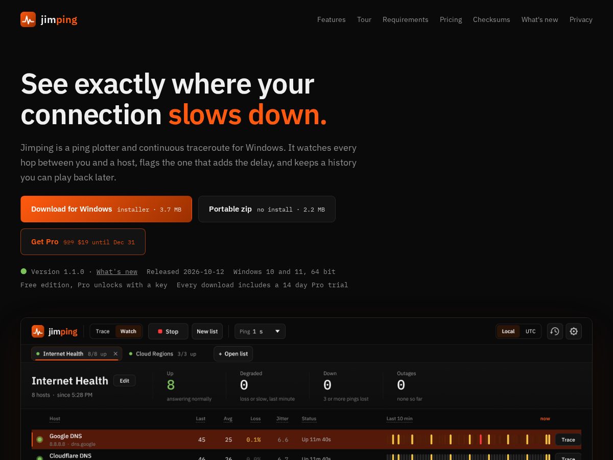Click Download for Windows installer button
Screen dimensions: 613x460
[x=106, y=209]
